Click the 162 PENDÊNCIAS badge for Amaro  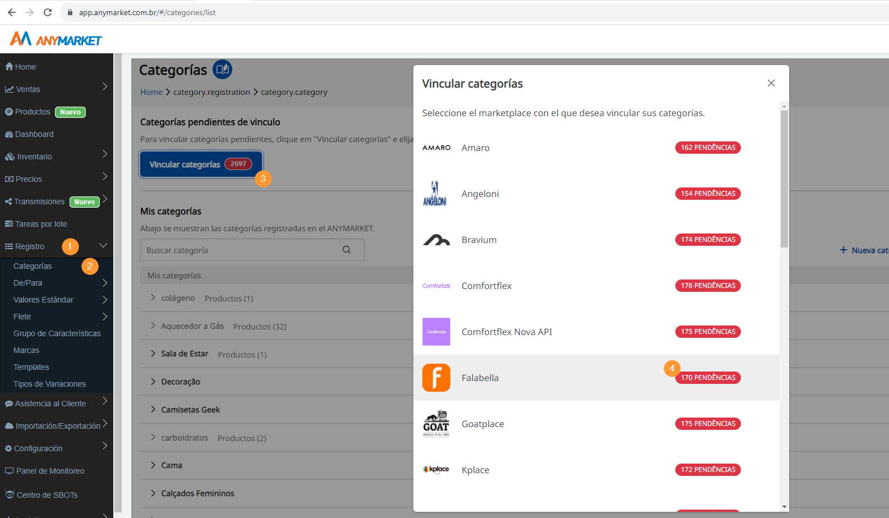708,148
